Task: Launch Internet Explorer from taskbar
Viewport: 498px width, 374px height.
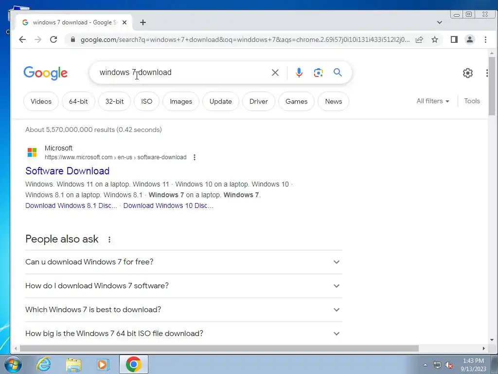Action: click(43, 364)
